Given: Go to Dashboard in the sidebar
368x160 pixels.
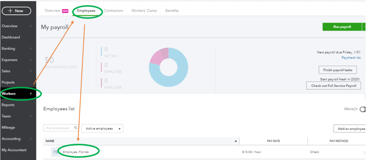Looking at the screenshot, I should [x=11, y=37].
